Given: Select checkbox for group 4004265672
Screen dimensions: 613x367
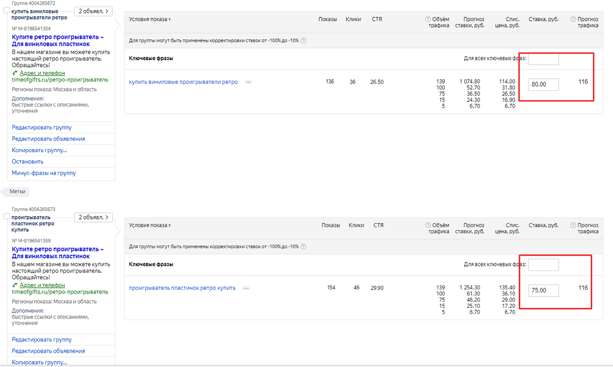Looking at the screenshot, I should tap(7, 10).
